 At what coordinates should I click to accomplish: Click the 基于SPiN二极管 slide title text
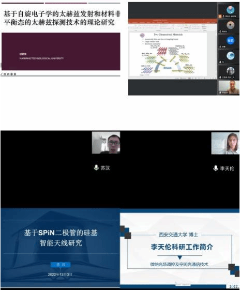[x=61, y=238]
